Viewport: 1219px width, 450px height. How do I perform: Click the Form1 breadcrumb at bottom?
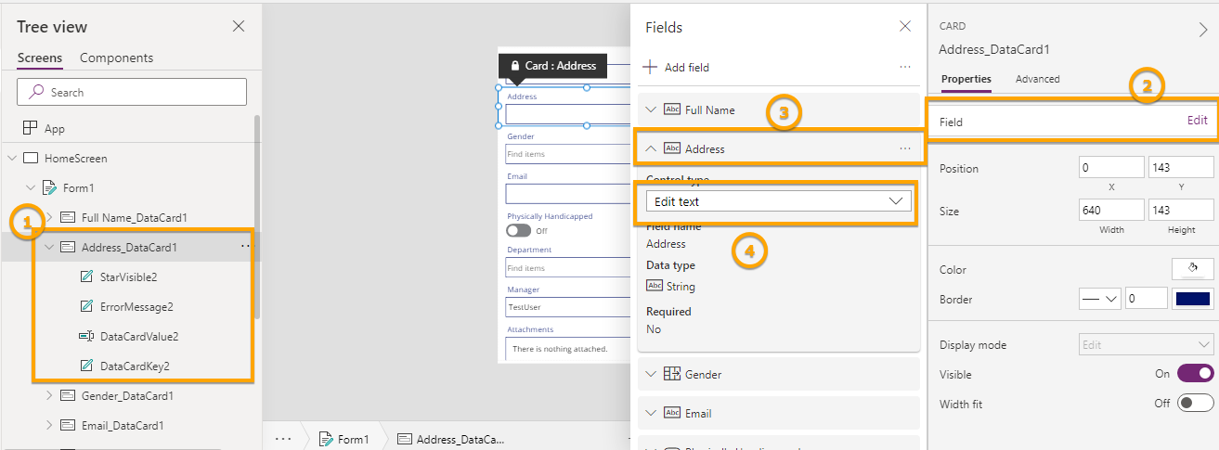click(344, 439)
